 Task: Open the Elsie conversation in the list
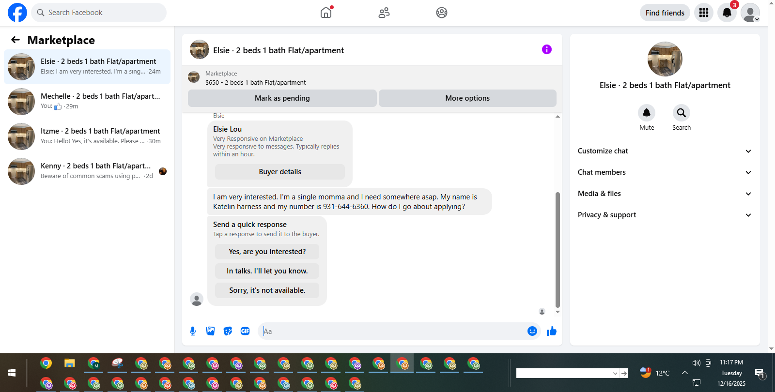point(87,67)
